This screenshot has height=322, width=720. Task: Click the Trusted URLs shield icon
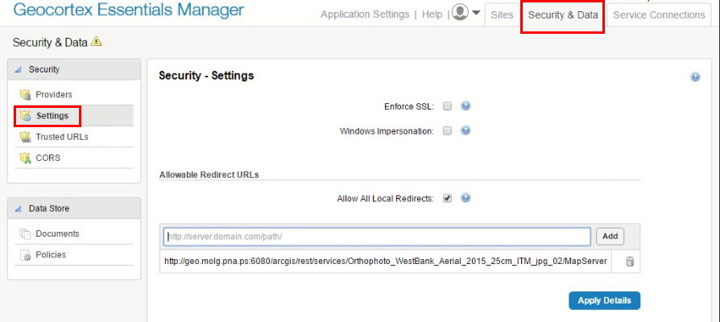point(25,137)
